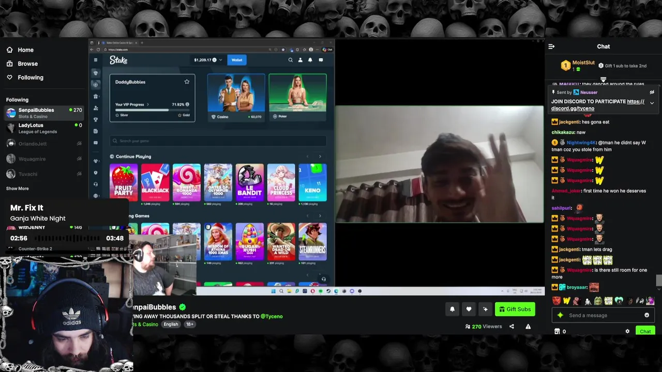662x372 pixels.
Task: Click the Windows Start icon in streamed taskbar
Action: 274,291
